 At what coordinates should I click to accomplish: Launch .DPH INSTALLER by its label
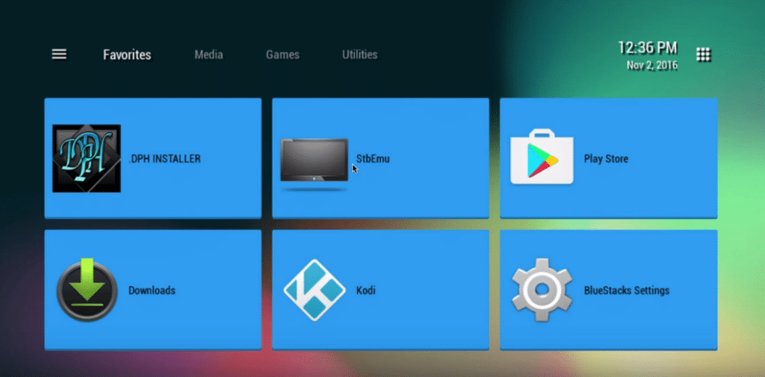[164, 159]
